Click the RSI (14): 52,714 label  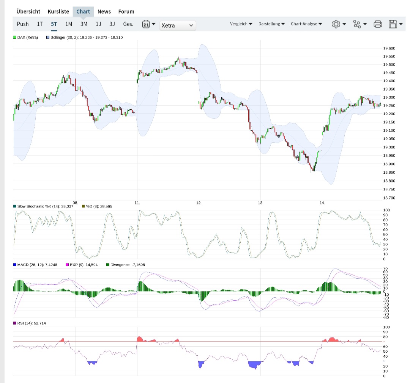(32, 323)
